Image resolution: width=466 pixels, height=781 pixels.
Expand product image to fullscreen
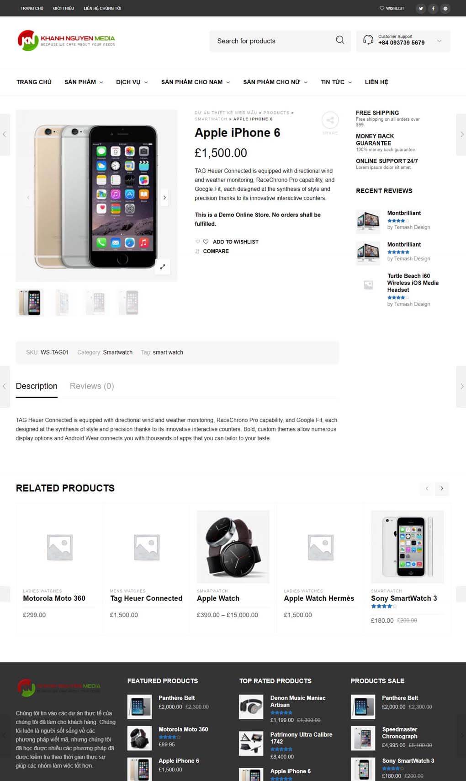click(x=162, y=267)
